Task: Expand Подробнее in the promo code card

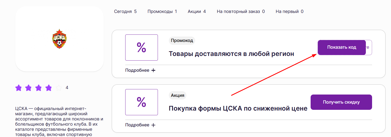Action: (x=140, y=70)
